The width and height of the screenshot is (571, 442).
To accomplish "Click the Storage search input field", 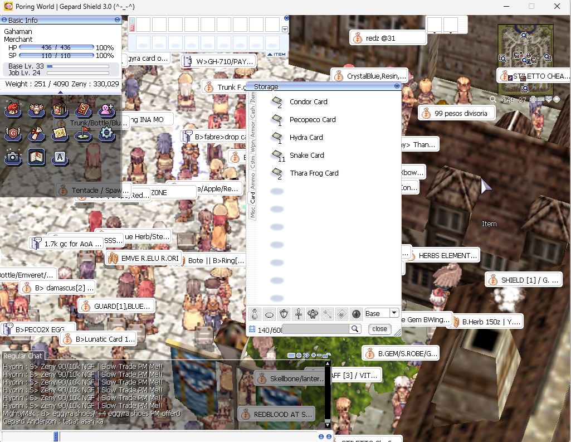I will 316,329.
